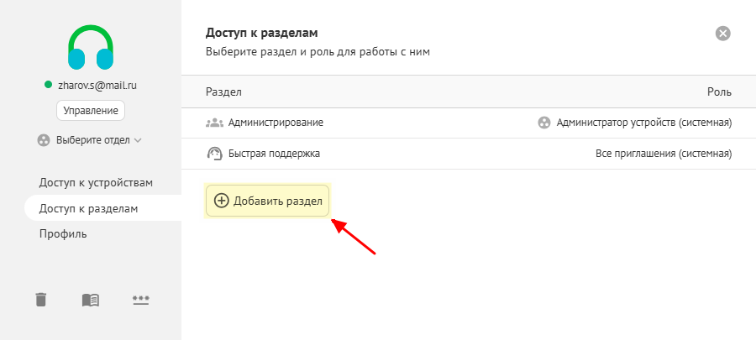Click the headset icon beside Быстрая поддержка
The width and height of the screenshot is (756, 340).
click(x=214, y=154)
